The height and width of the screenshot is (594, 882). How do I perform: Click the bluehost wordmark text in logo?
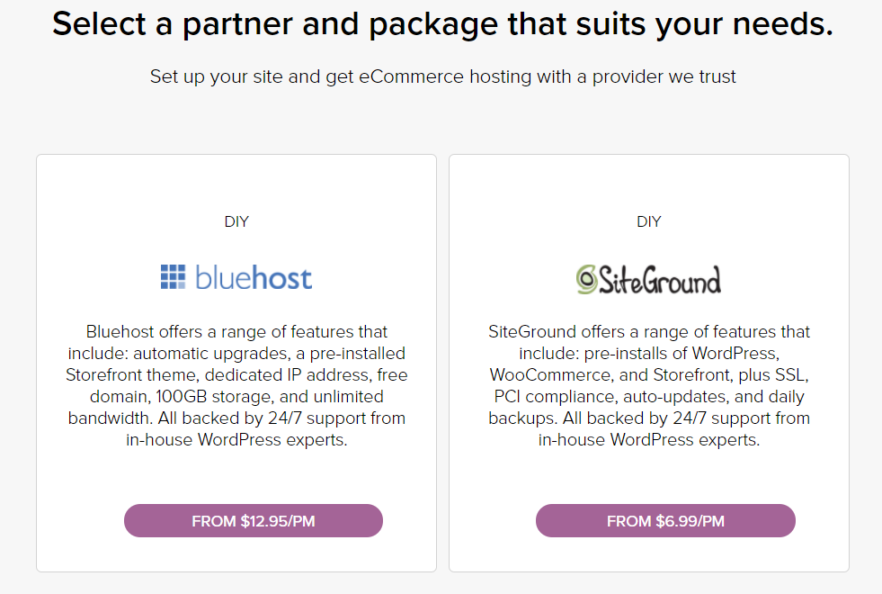tap(254, 277)
